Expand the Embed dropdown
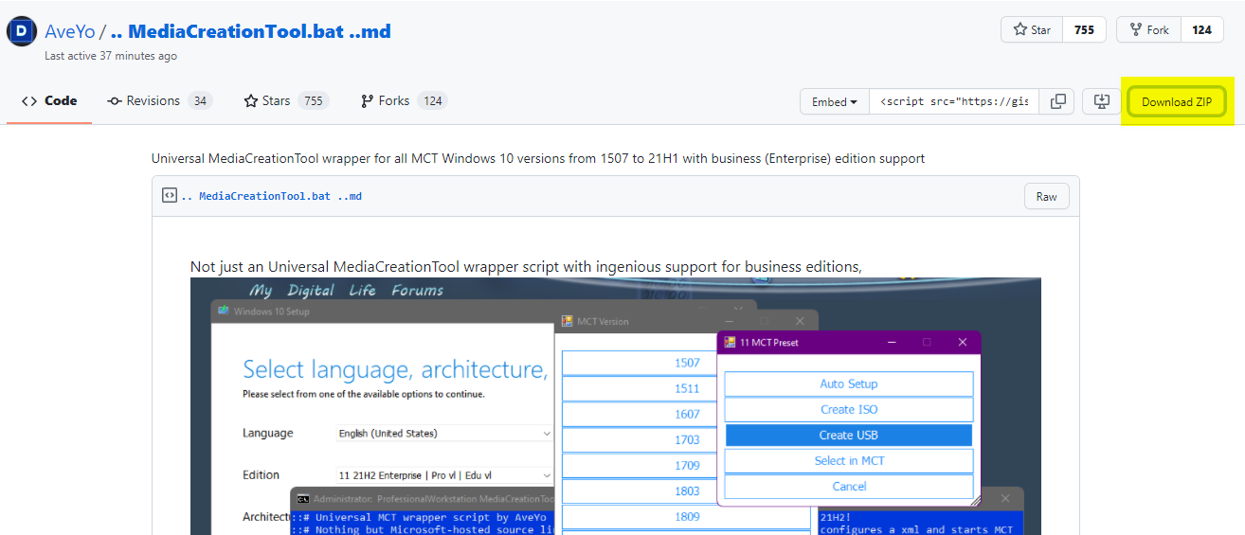Viewport: 1245px width, 535px height. [835, 101]
